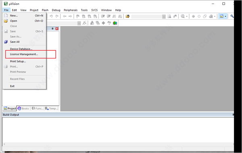
Task: Click the Open file folder icon in menu
Action: [x=6, y=21]
